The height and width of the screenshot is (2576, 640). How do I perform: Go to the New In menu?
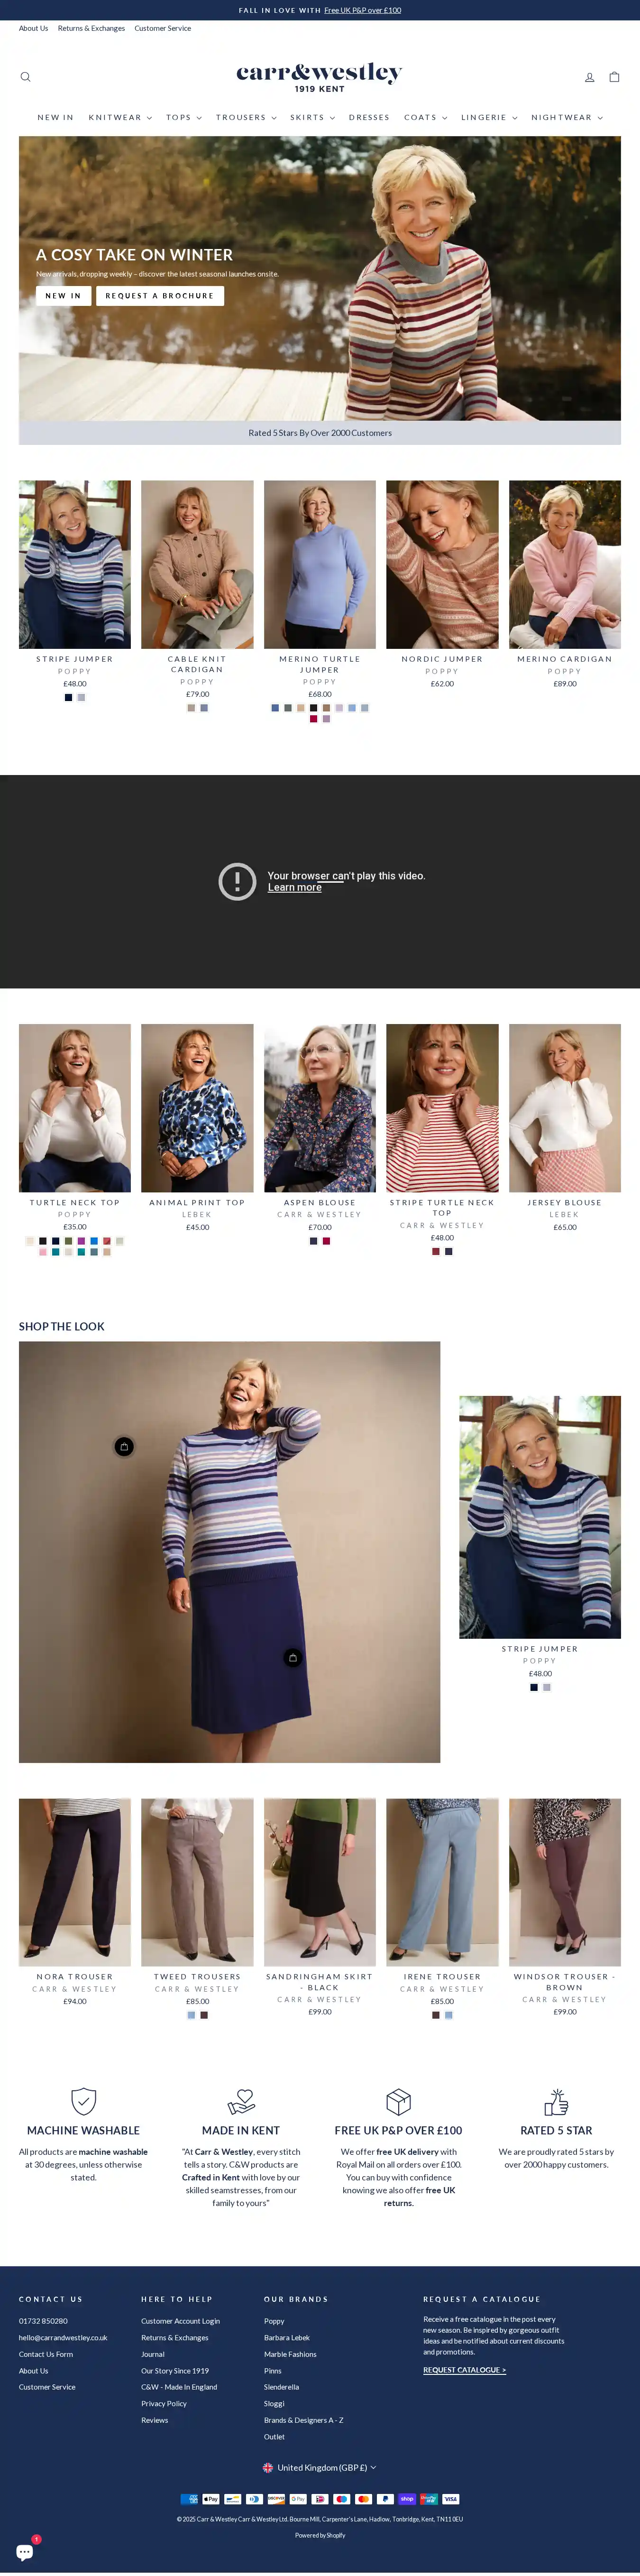coord(55,118)
